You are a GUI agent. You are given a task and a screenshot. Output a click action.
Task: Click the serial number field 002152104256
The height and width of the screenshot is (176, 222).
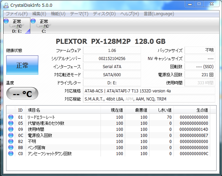click(x=112, y=58)
